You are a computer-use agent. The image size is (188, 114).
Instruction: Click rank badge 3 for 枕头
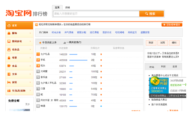pos(38,65)
